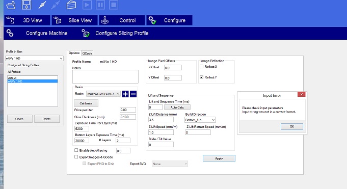Save using the floppy disk icon
Viewport: 347px width, 189px height.
tap(26, 5)
